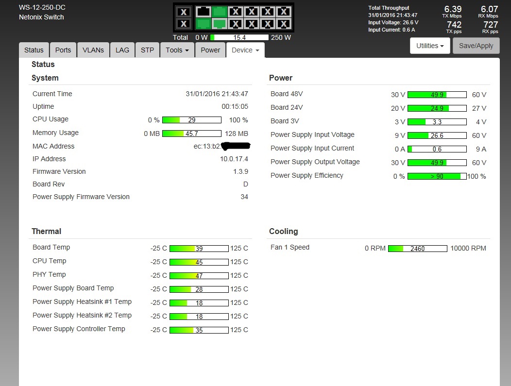The width and height of the screenshot is (511, 386).
Task: Select the black unlinked Ethernet port, top row
Action: pos(204,12)
